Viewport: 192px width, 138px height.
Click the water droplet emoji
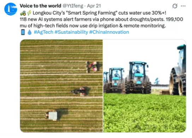point(29,32)
